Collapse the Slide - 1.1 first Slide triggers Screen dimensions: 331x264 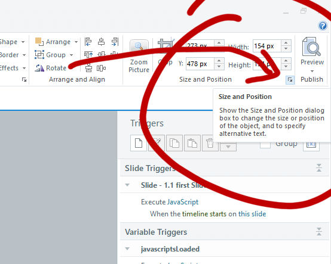point(127,185)
